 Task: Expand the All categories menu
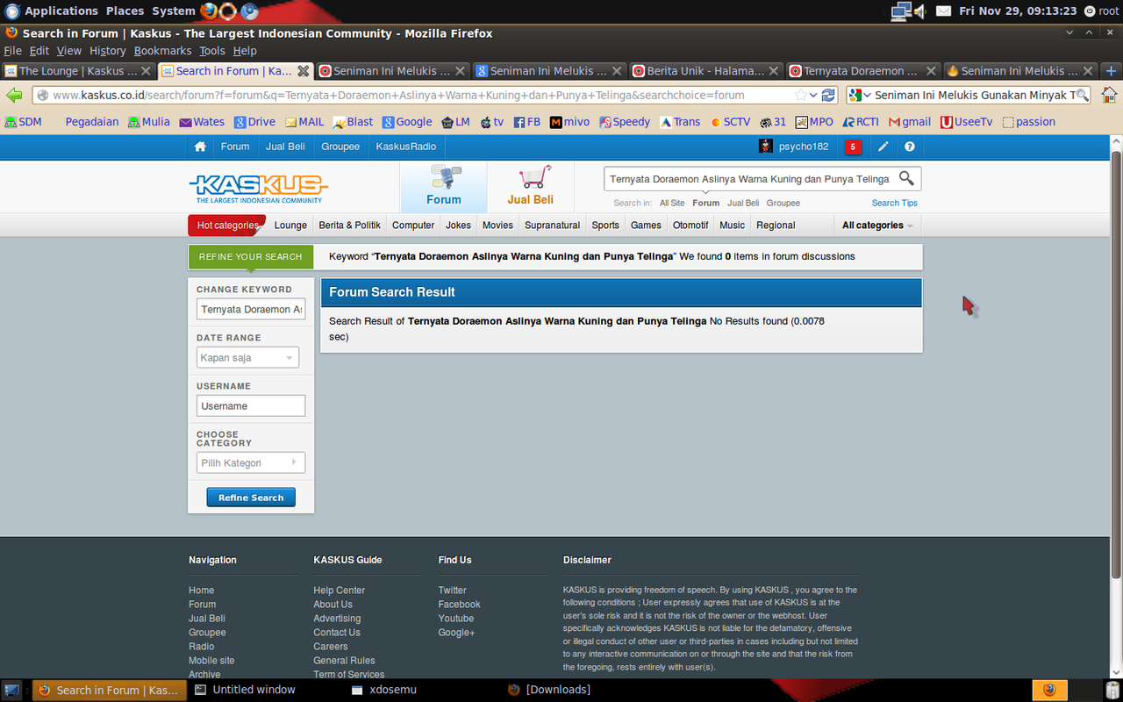pos(877,226)
